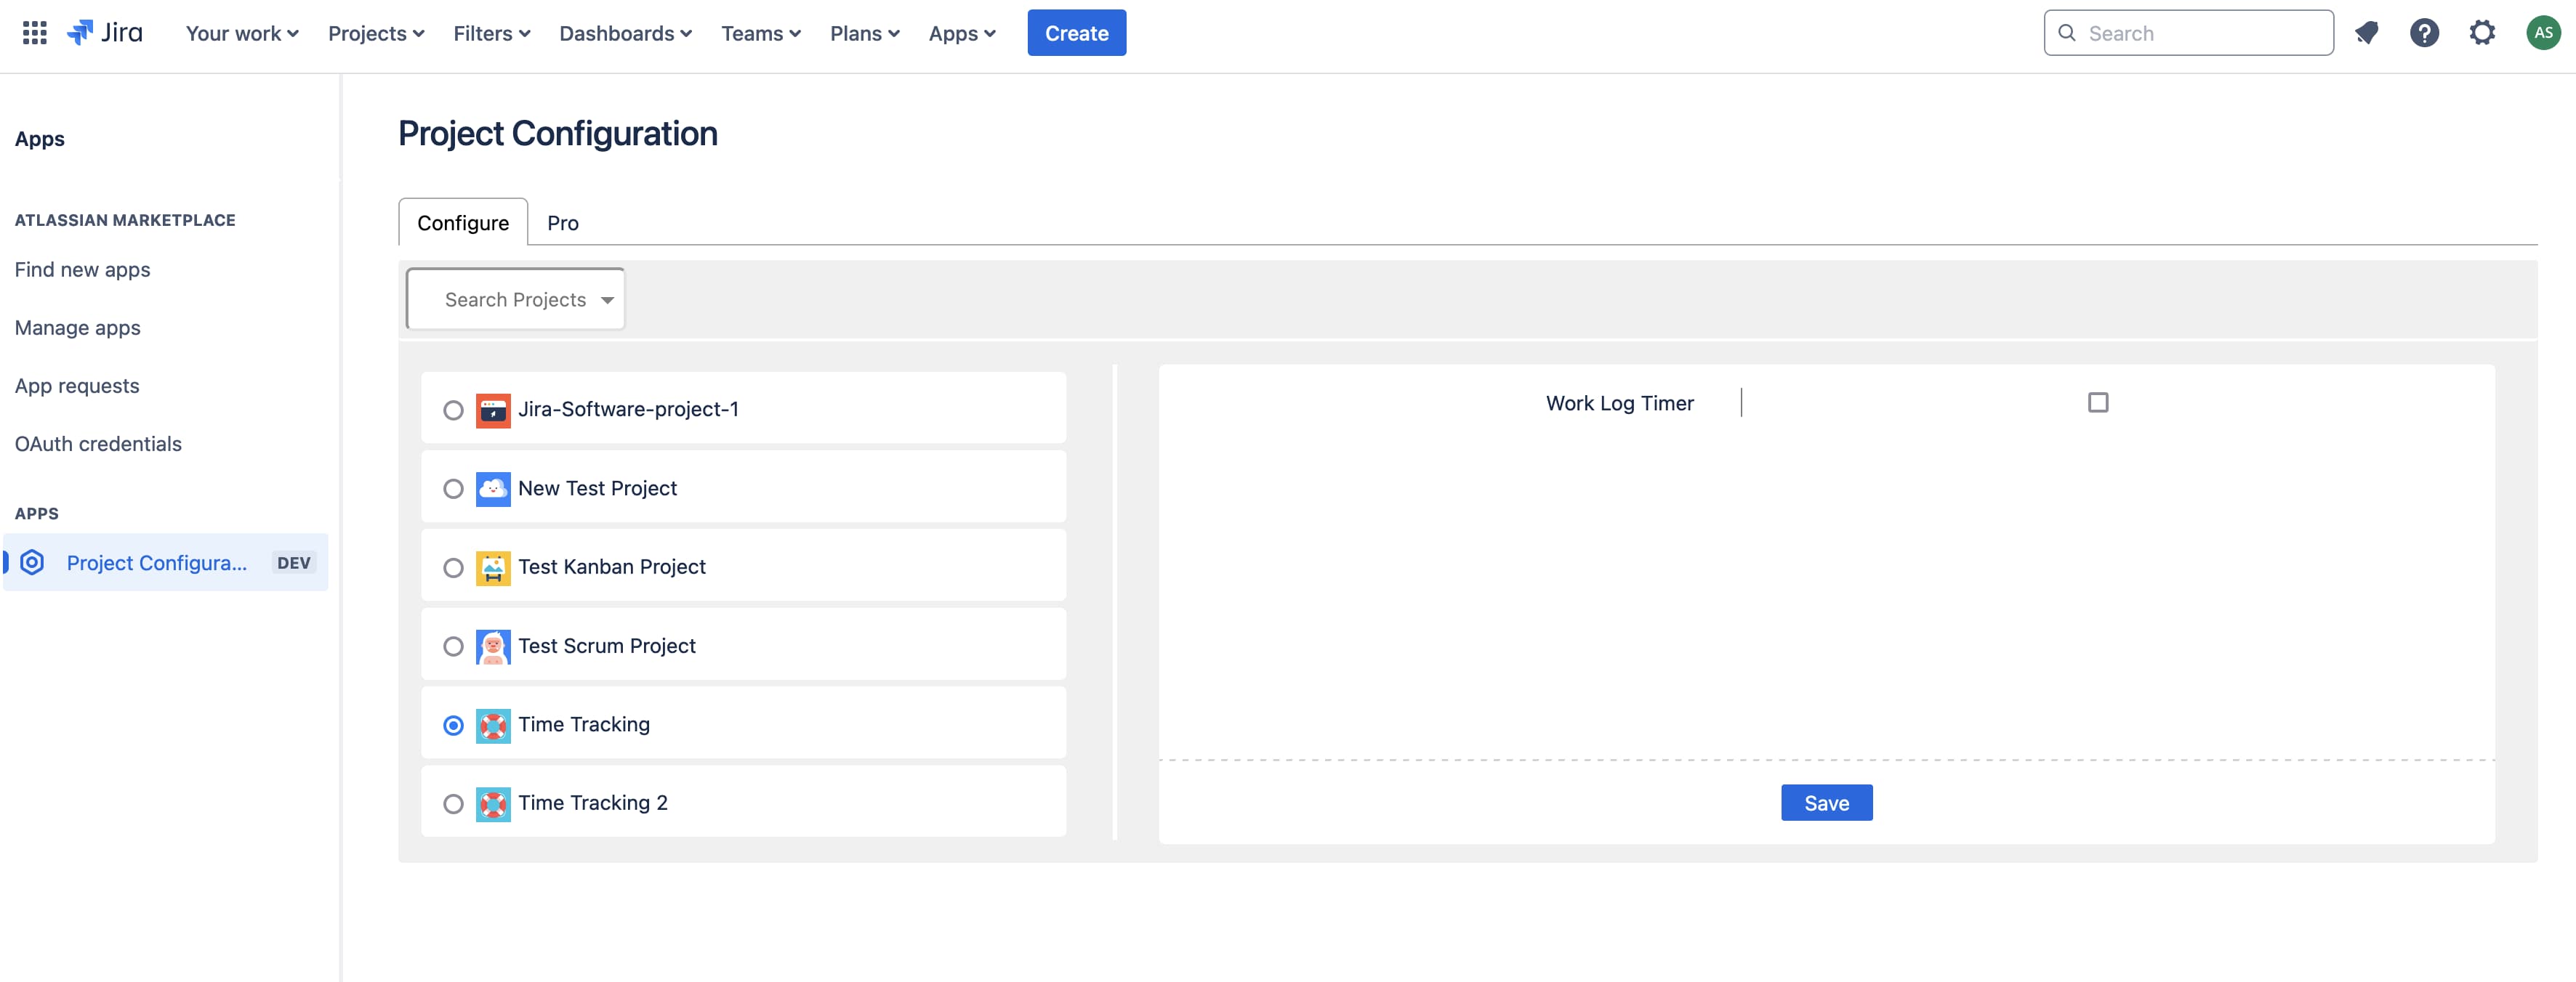Click the Save button
The width and height of the screenshot is (2576, 982).
(1826, 803)
